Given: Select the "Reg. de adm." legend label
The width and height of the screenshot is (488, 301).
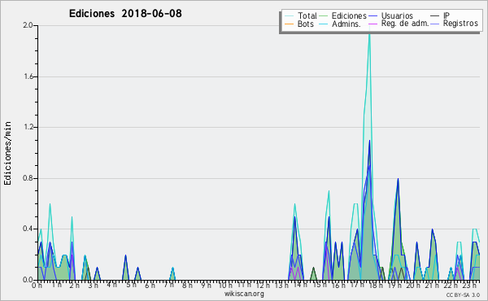Looking at the screenshot, I should [x=404, y=24].
